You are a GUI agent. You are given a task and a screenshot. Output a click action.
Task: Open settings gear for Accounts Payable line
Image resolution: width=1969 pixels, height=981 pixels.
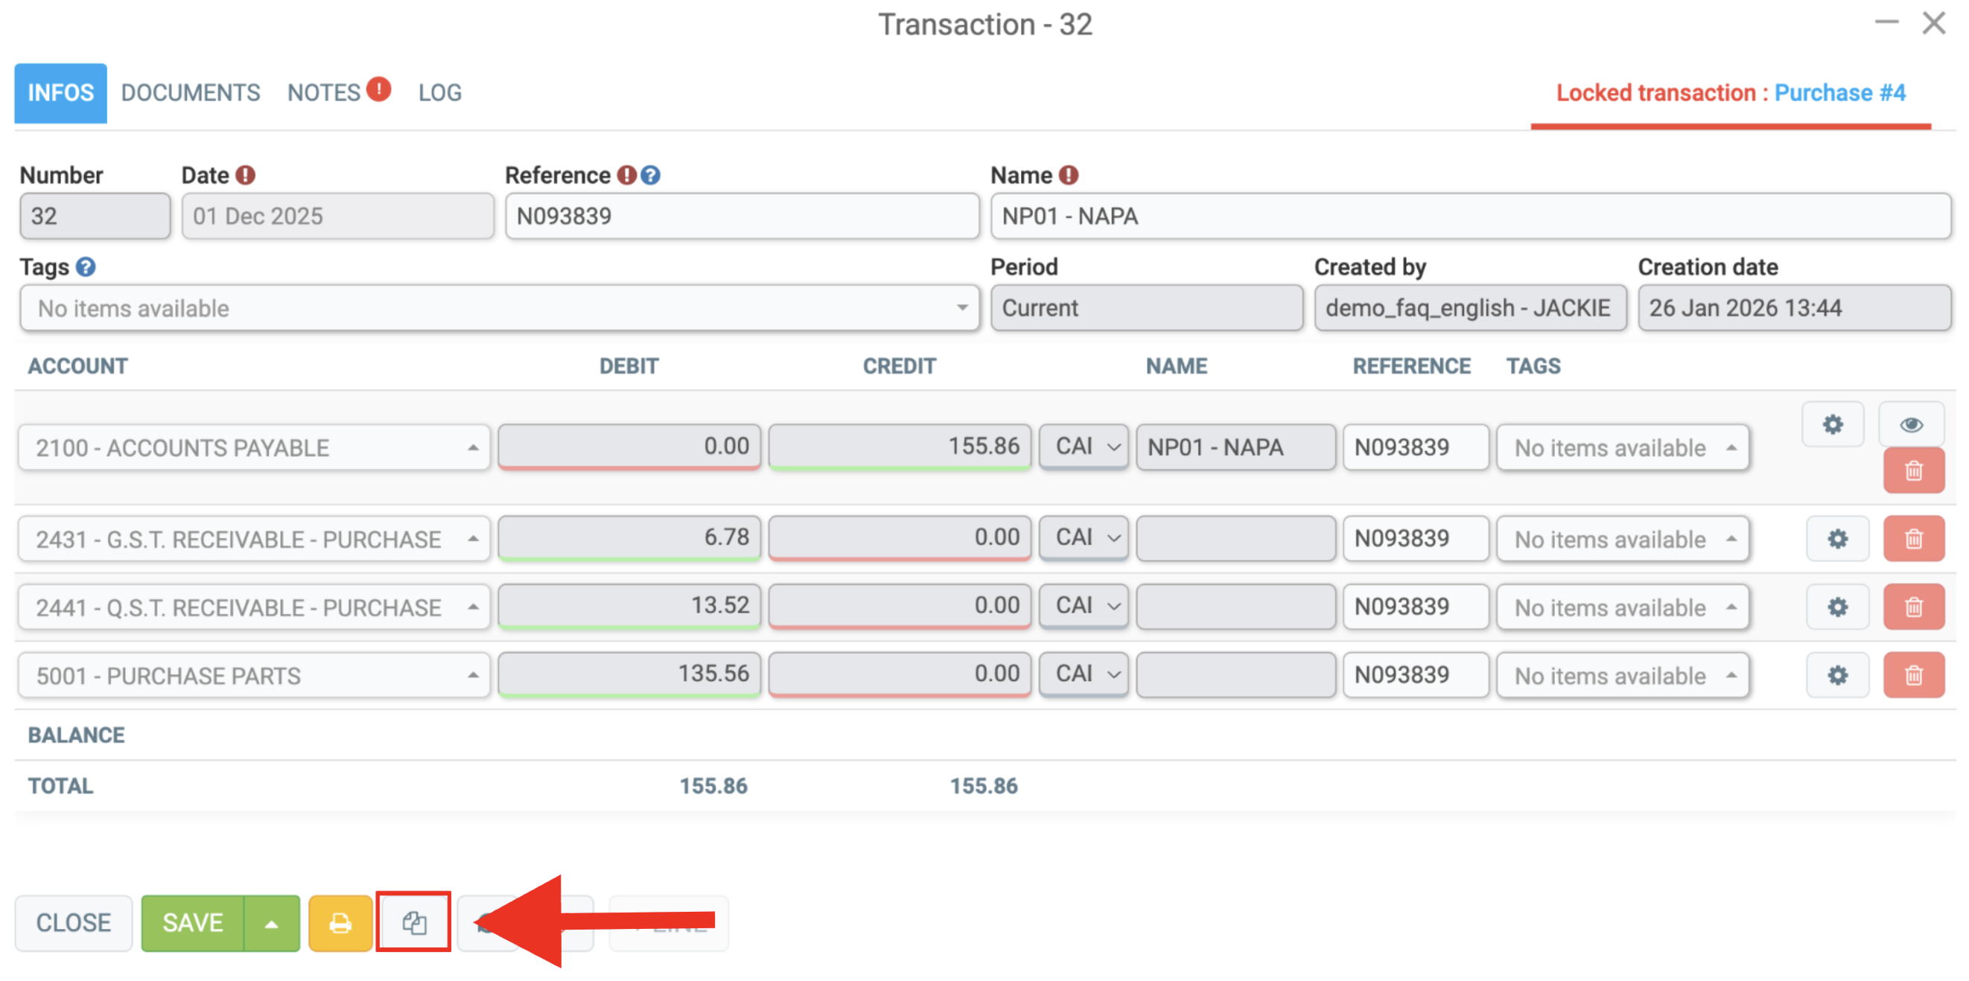pyautogui.click(x=1833, y=424)
